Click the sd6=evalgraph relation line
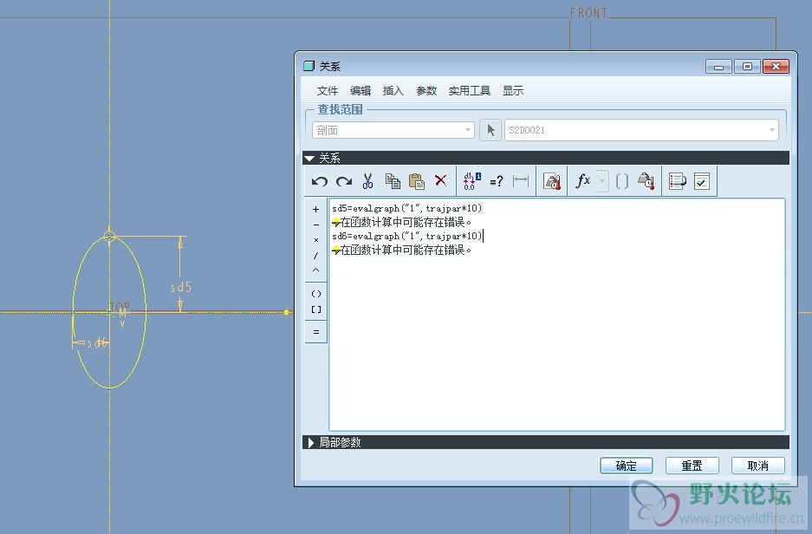The image size is (812, 534). pyautogui.click(x=407, y=236)
